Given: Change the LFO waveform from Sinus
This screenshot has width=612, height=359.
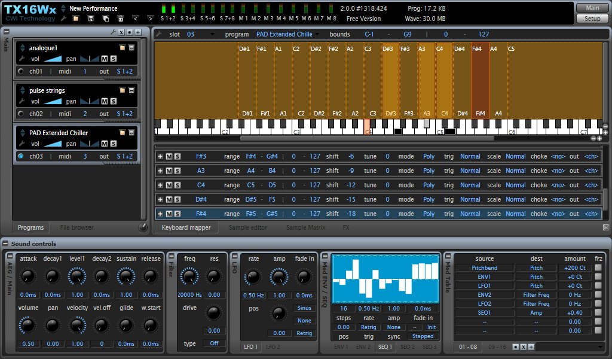Looking at the screenshot, I should (x=304, y=308).
